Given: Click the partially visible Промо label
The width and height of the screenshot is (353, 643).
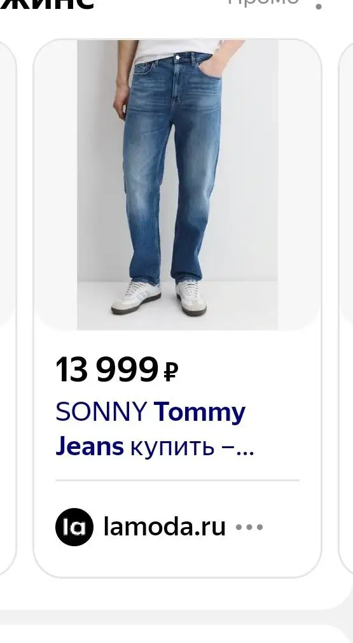Looking at the screenshot, I should (263, 2).
